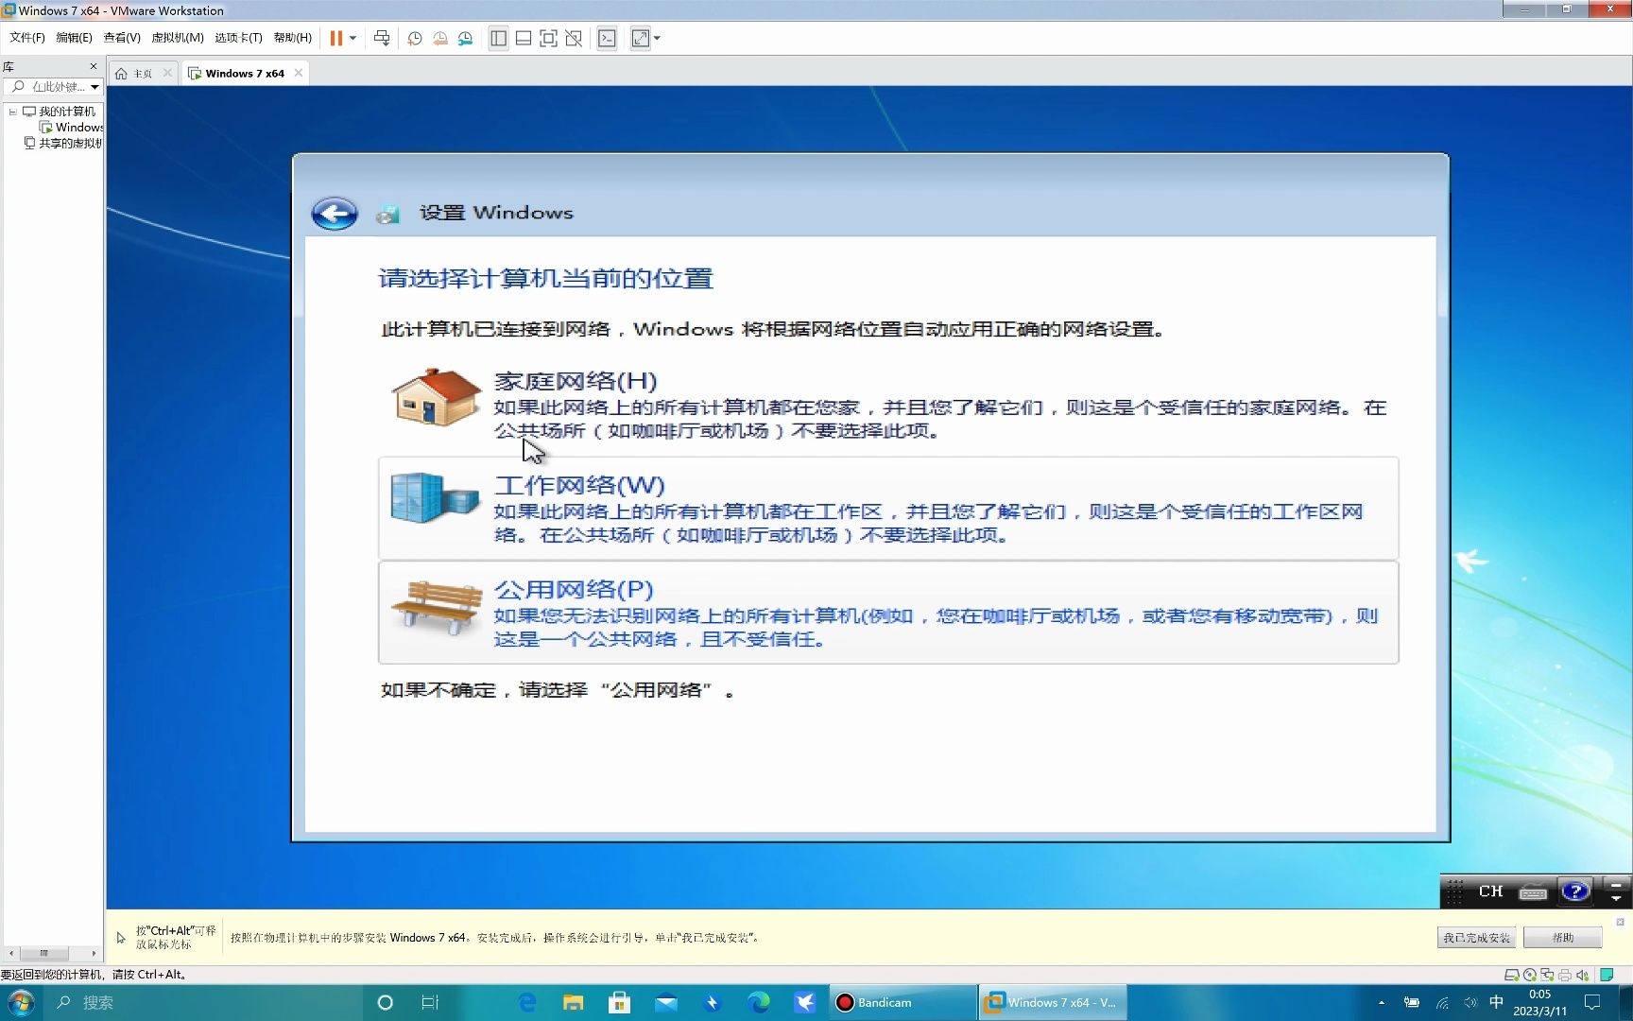Click 我已完成安装 button
The width and height of the screenshot is (1633, 1021).
click(x=1476, y=938)
